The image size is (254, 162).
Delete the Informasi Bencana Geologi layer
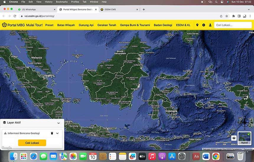point(52,133)
